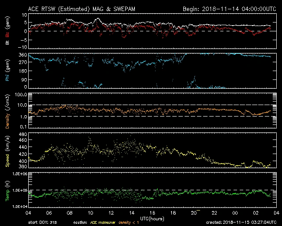
Task: Click the "Begin: 2018-11-14 04:00:00UTC" header text
Action: pyautogui.click(x=229, y=9)
